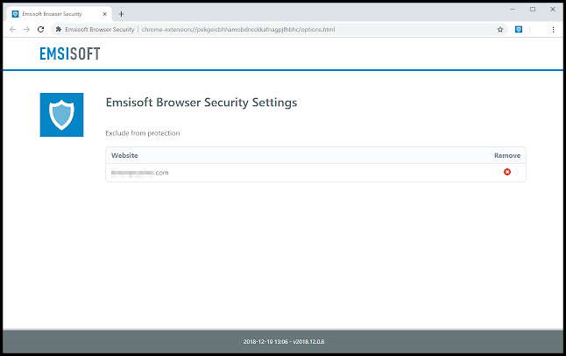Screen dimensions: 566x356
Task: Open a new browser tab
Action: coord(121,14)
